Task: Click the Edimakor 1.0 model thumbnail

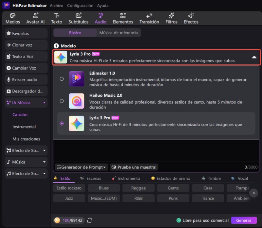Action: coord(77,79)
